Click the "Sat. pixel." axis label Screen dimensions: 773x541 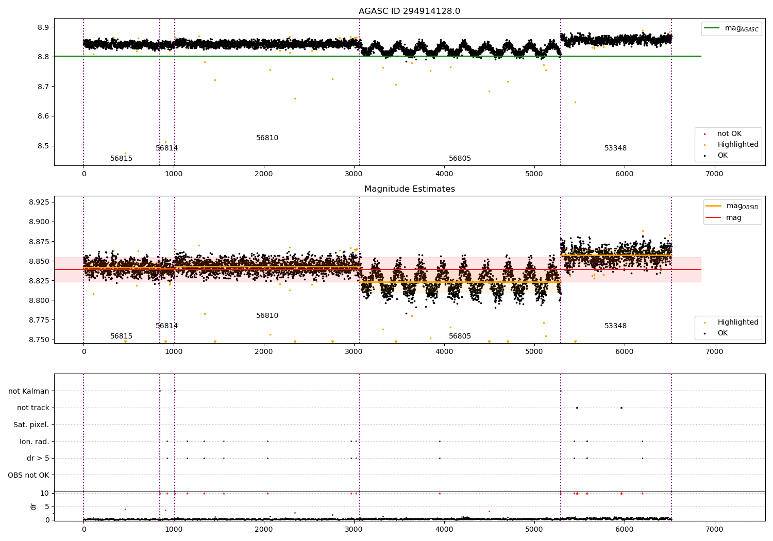[x=31, y=425]
